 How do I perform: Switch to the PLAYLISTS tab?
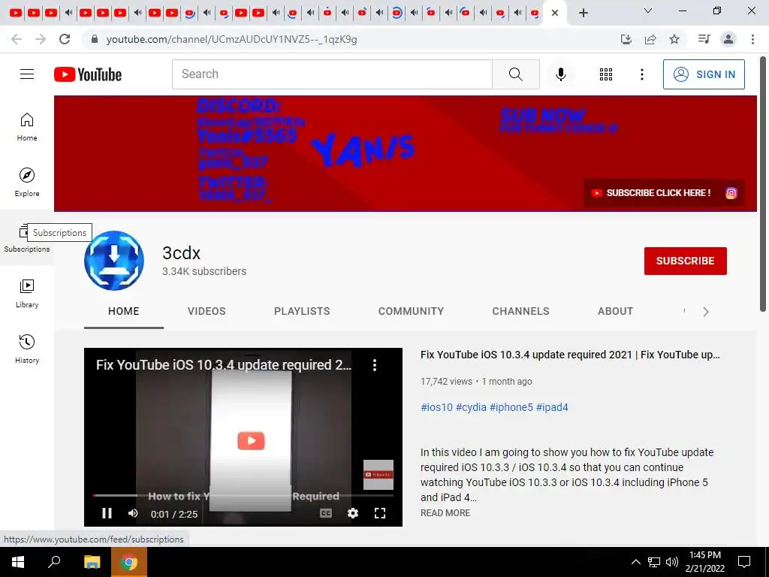(302, 311)
